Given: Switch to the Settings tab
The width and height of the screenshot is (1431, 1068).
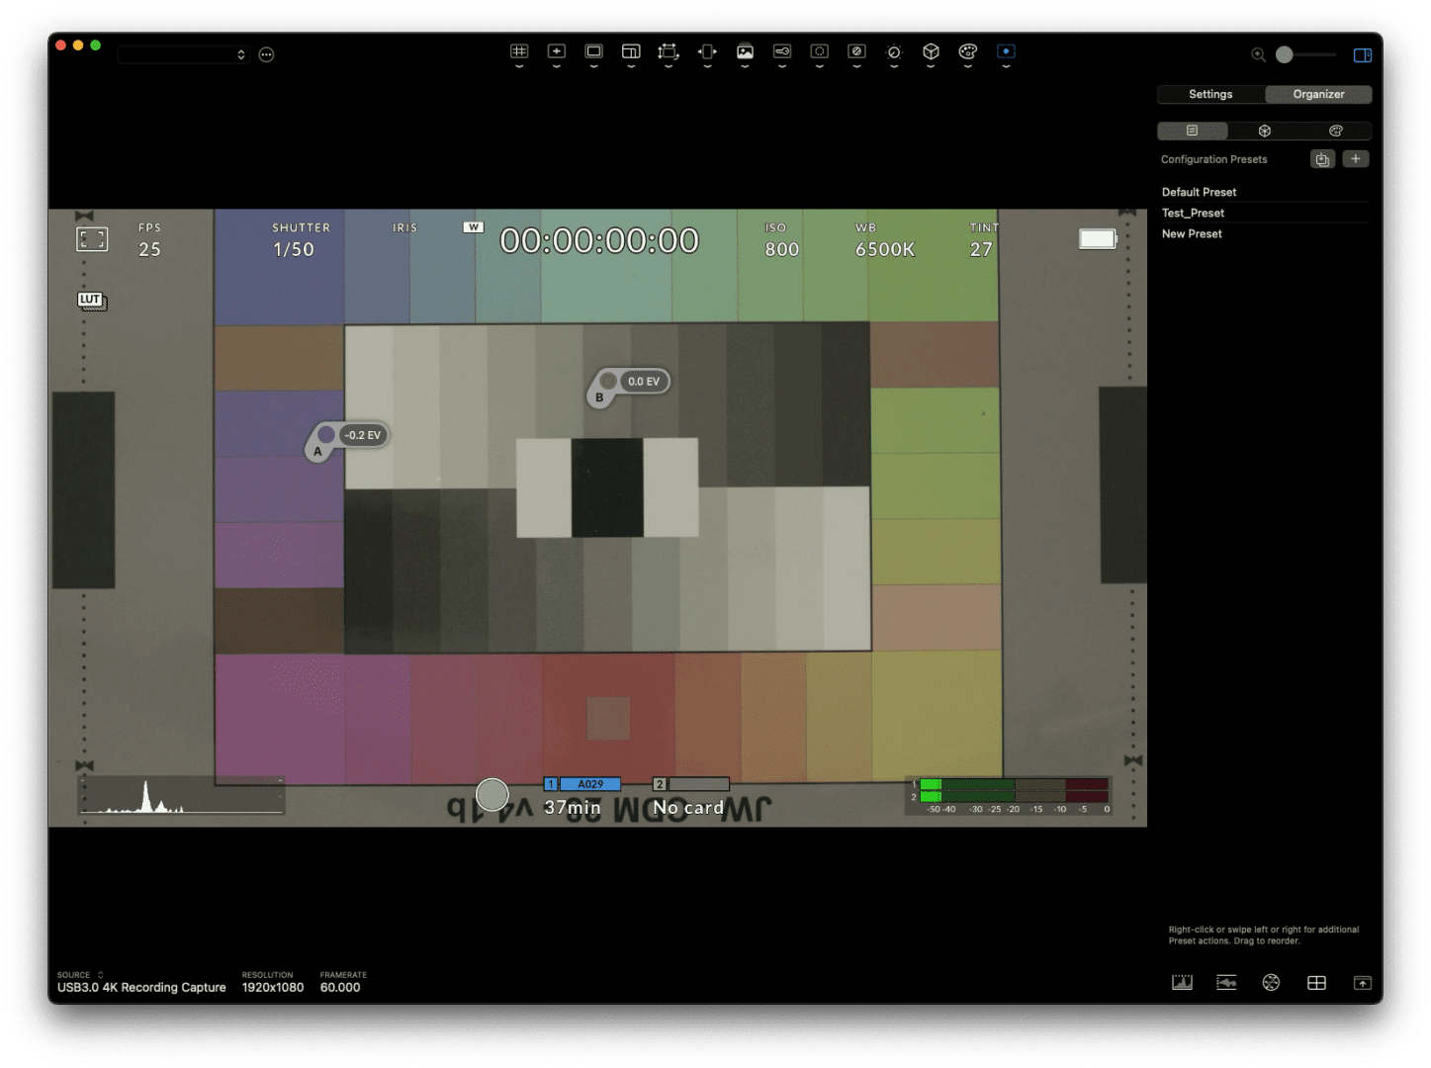Looking at the screenshot, I should [x=1209, y=94].
